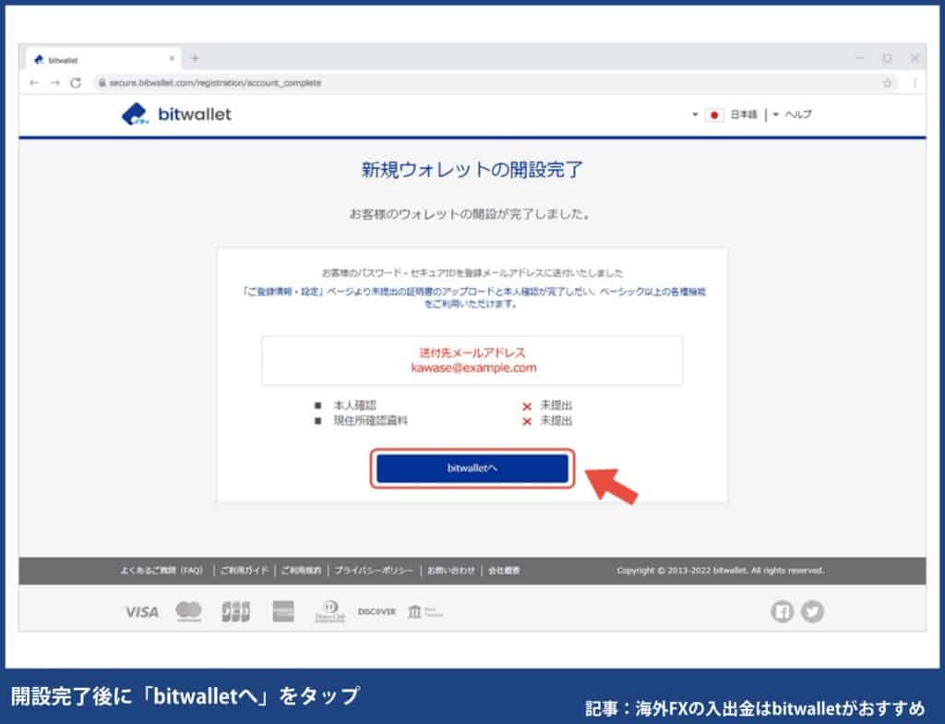Viewport: 945px width, 724px height.
Task: Click the Diners Club logo
Action: 329,611
